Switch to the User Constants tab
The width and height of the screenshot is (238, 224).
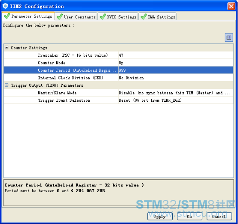pyautogui.click(x=76, y=17)
